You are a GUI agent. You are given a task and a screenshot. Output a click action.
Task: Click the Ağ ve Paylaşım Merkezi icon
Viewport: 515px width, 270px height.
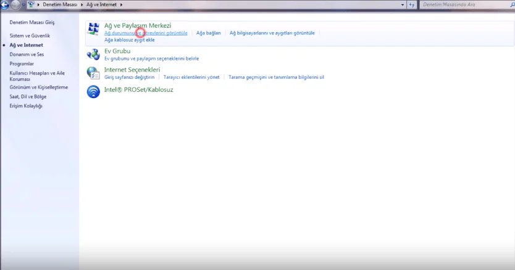tap(93, 30)
